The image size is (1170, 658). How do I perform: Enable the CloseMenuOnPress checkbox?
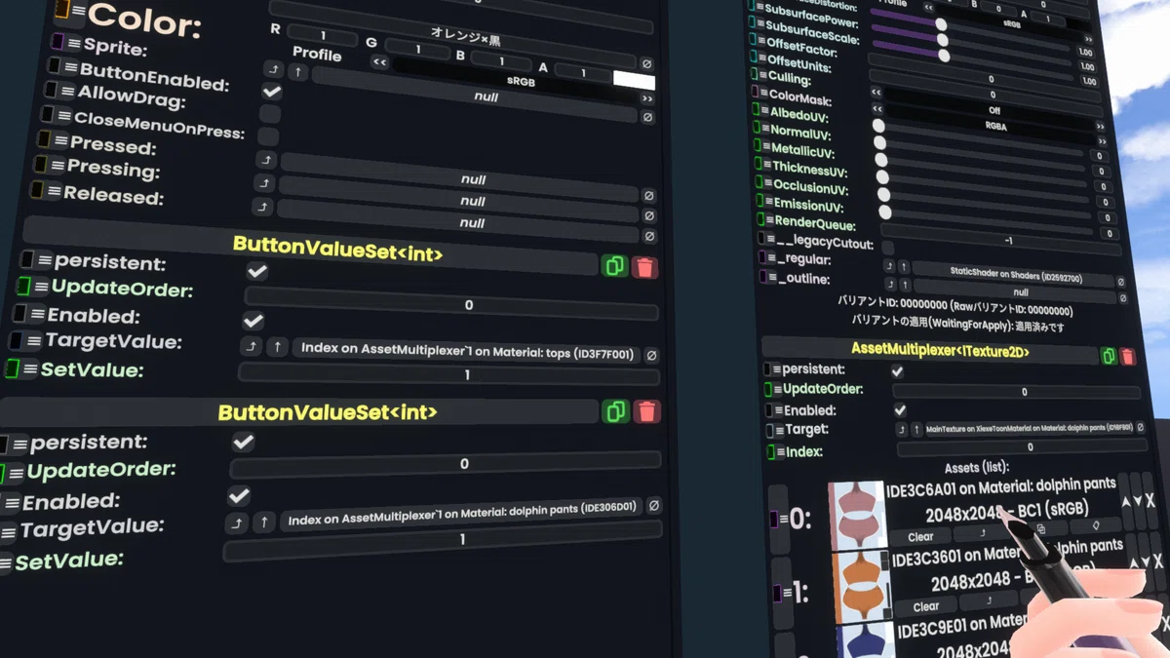(x=268, y=137)
